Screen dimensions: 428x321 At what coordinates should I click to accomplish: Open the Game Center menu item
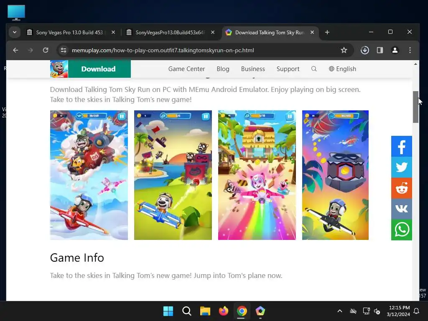point(186,69)
